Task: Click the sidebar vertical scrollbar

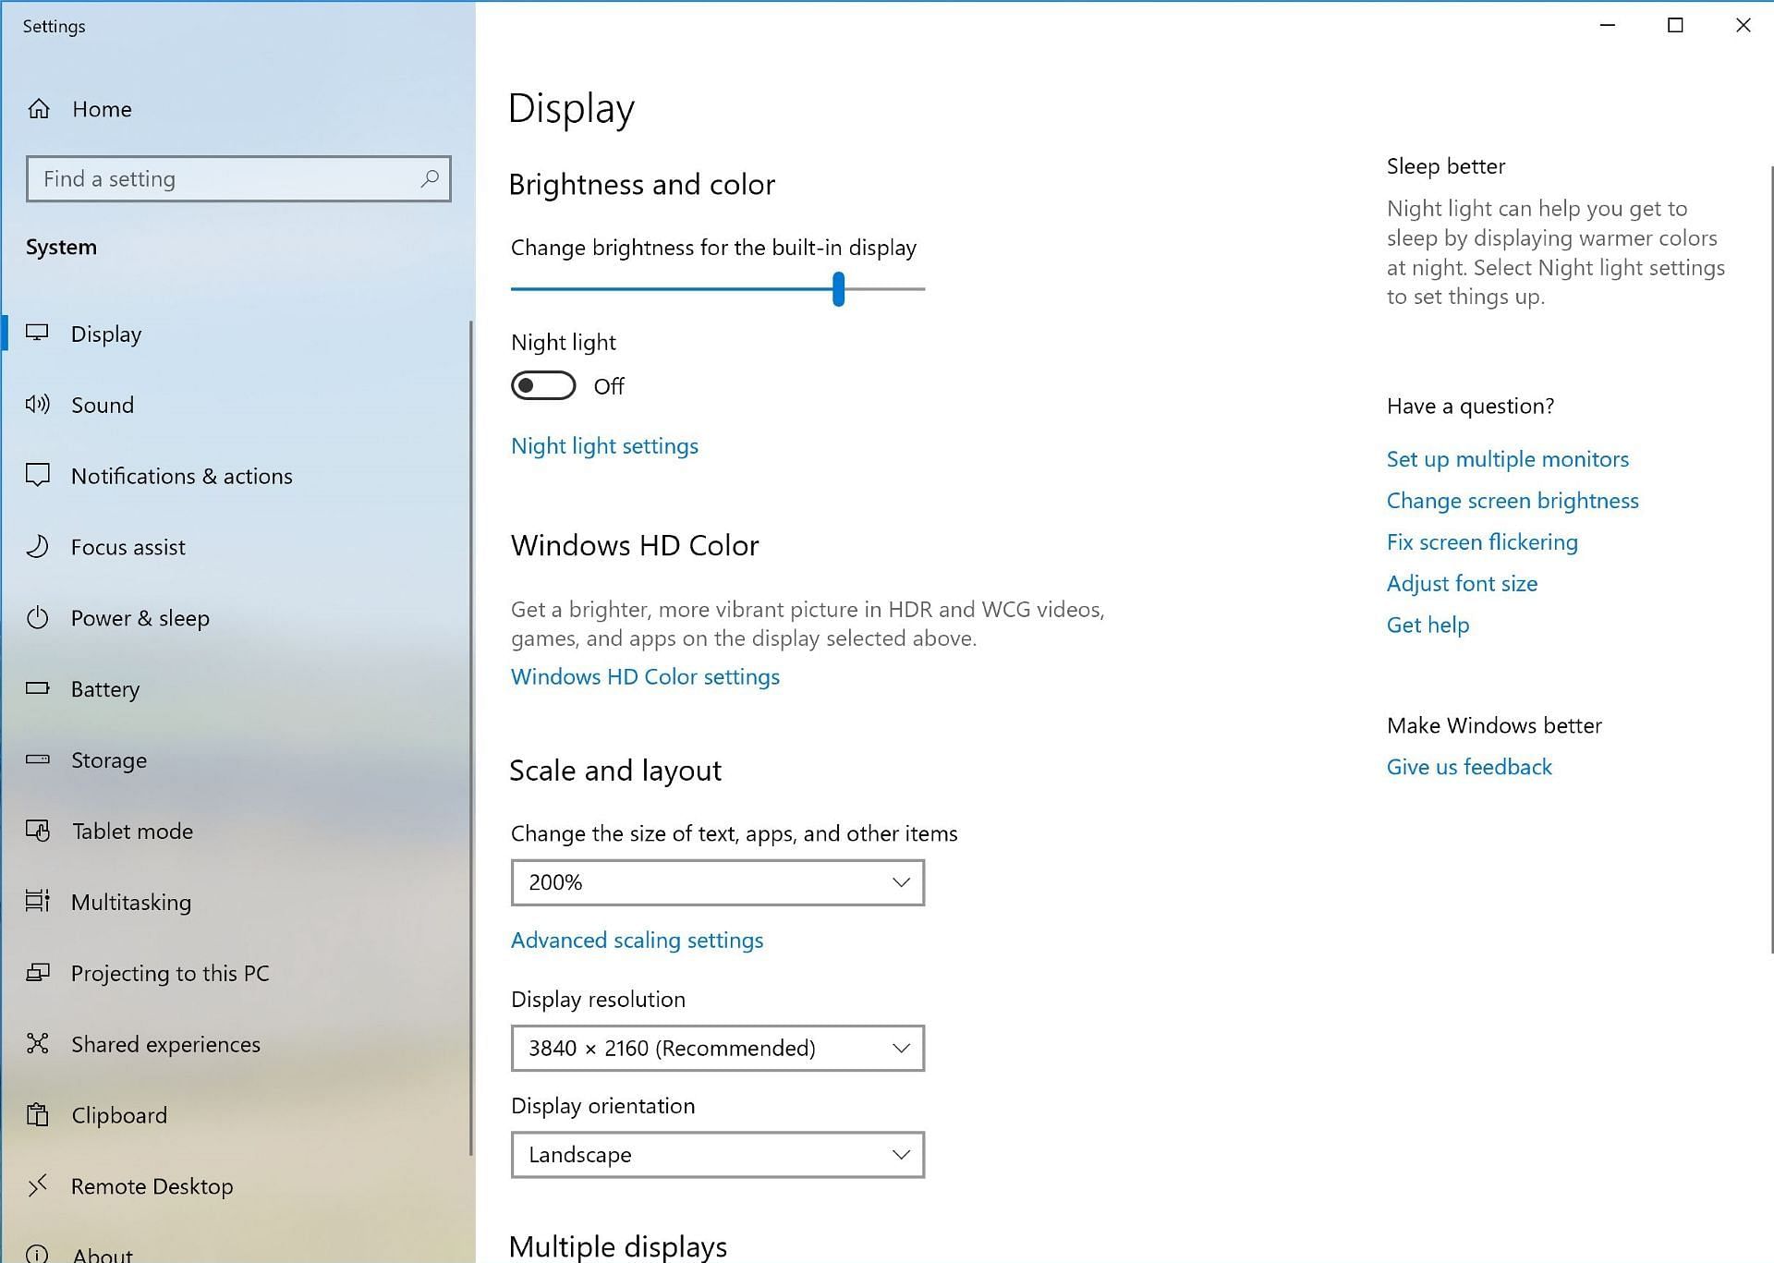Action: pos(471,737)
